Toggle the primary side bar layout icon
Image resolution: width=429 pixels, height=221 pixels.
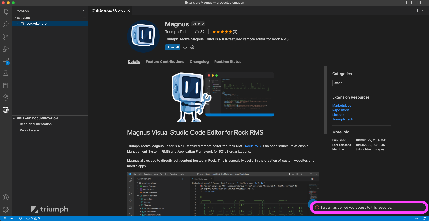click(408, 3)
